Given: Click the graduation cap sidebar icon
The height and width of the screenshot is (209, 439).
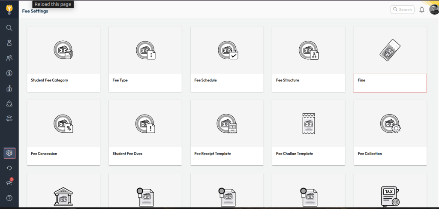Looking at the screenshot, I should click(x=9, y=118).
